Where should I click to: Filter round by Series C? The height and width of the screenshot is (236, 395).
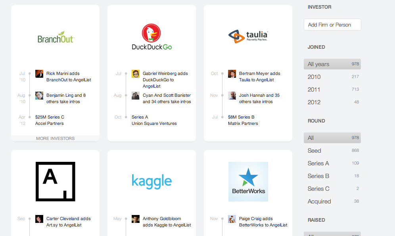pos(332,189)
